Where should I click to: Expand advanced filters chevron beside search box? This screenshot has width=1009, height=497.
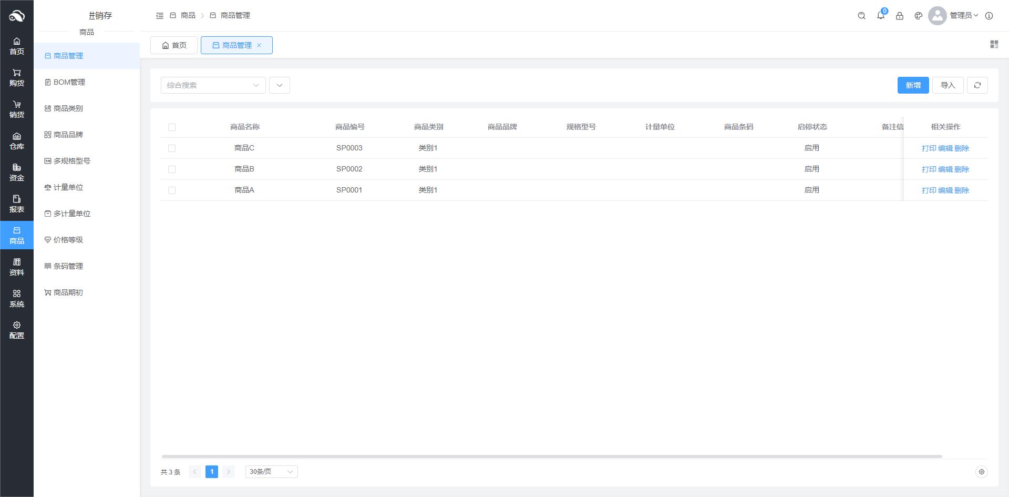[x=279, y=85]
